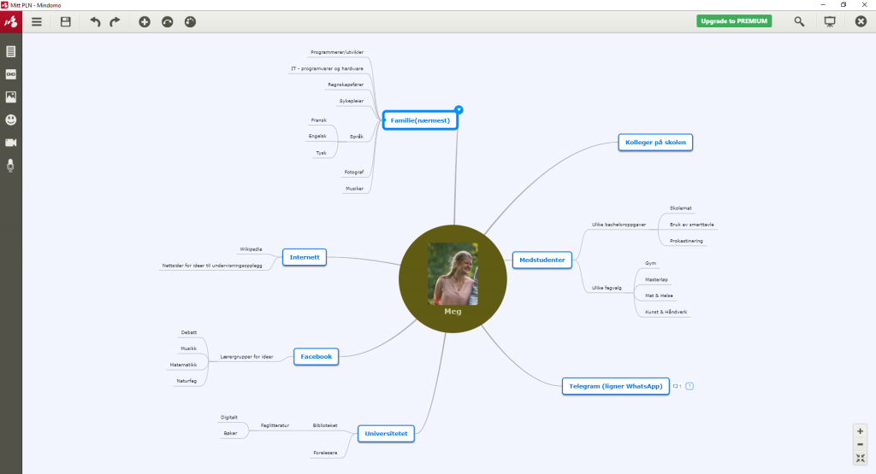Viewport: 876px width, 474px height.
Task: Select Fotograf subtopic
Action: [354, 173]
